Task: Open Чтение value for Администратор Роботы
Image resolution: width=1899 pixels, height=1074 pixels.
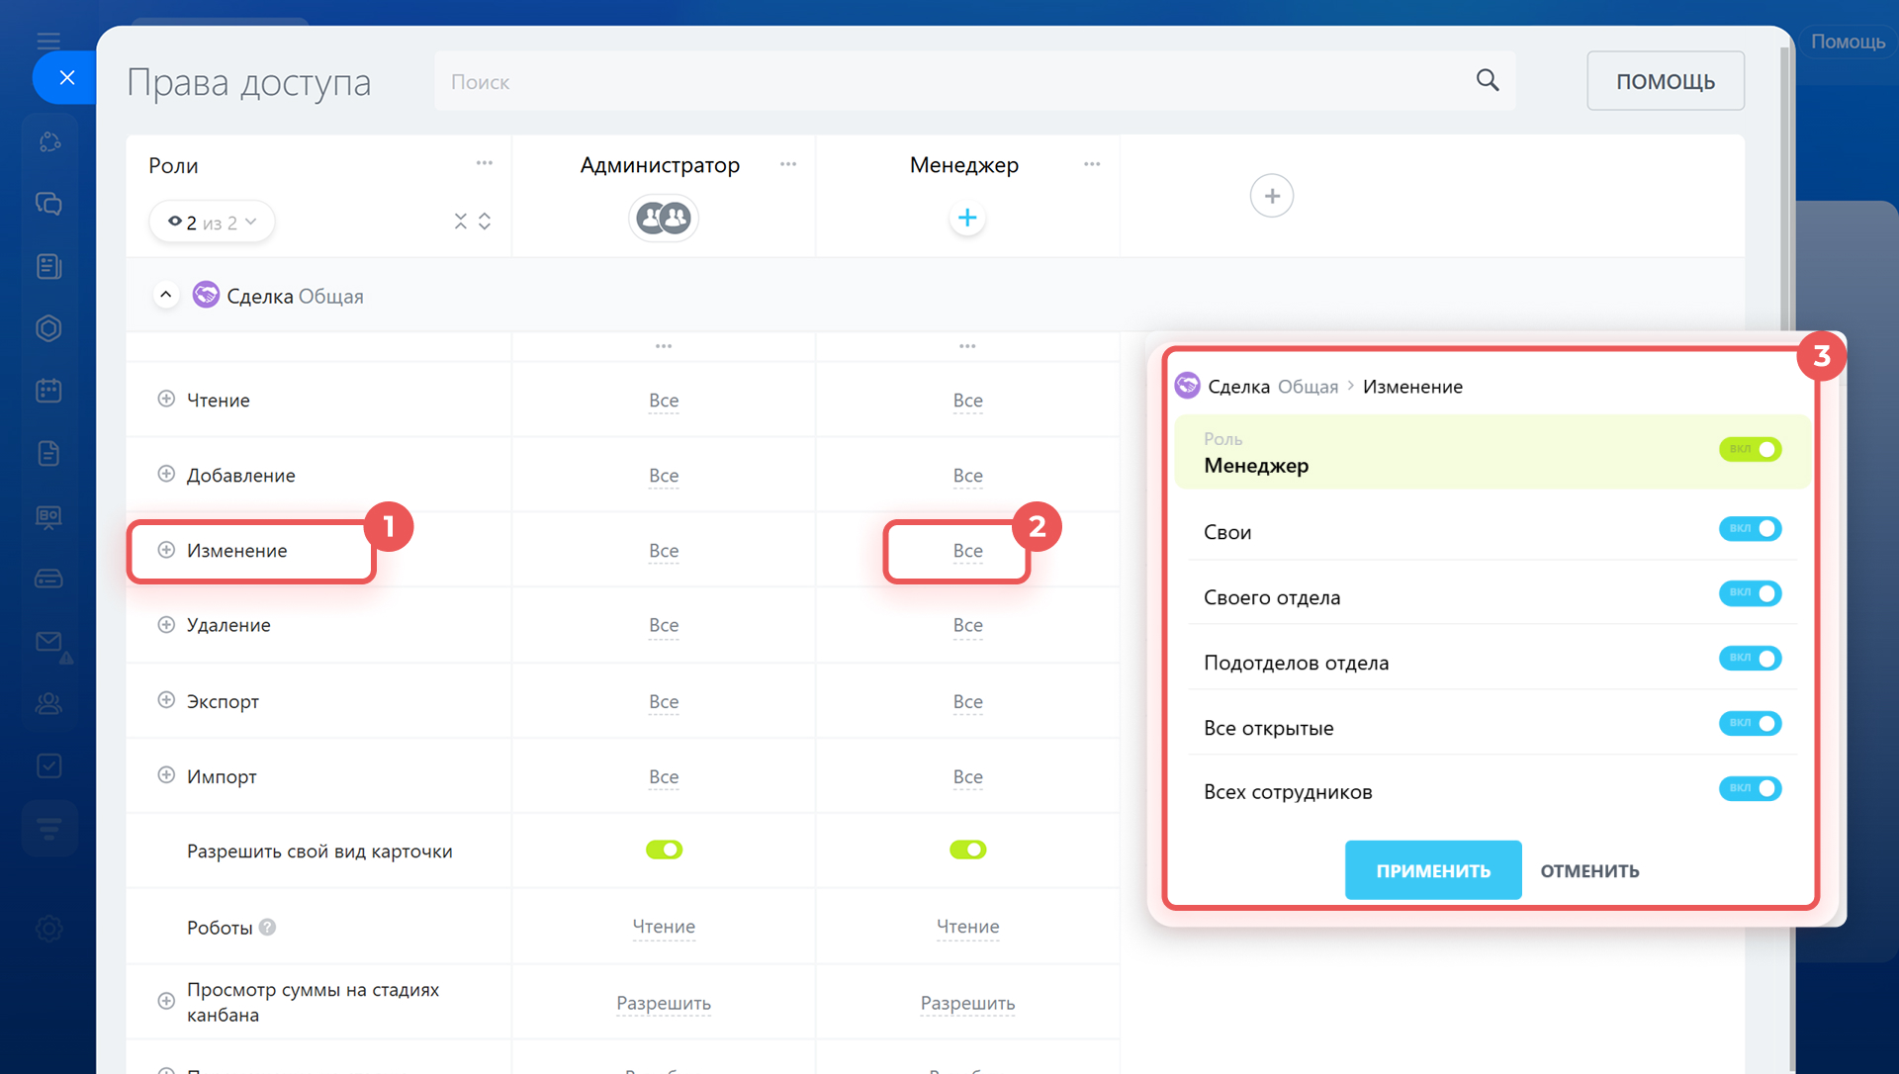Action: pos(663,927)
